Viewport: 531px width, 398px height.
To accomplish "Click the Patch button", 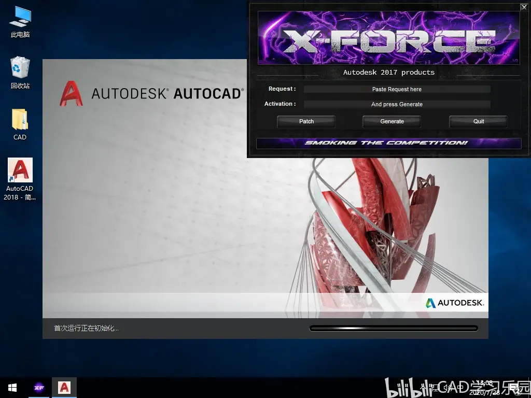I will (306, 121).
